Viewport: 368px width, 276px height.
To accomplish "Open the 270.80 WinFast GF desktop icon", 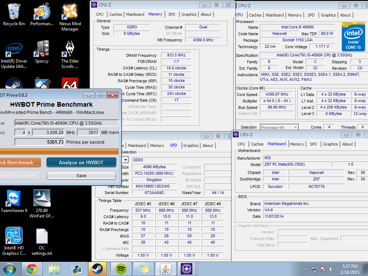I will point(42,204).
